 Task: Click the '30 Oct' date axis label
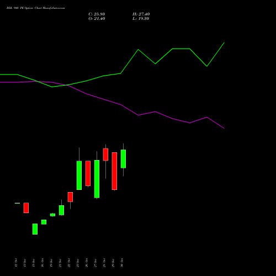tap(122, 263)
